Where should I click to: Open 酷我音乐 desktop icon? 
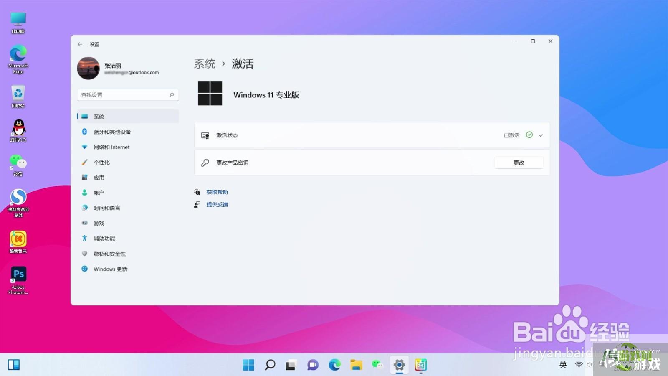pos(18,242)
